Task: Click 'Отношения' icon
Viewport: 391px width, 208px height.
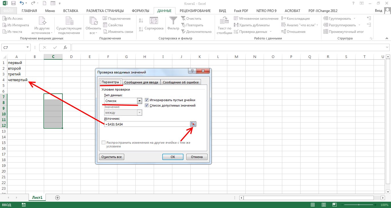Action: pos(284,32)
